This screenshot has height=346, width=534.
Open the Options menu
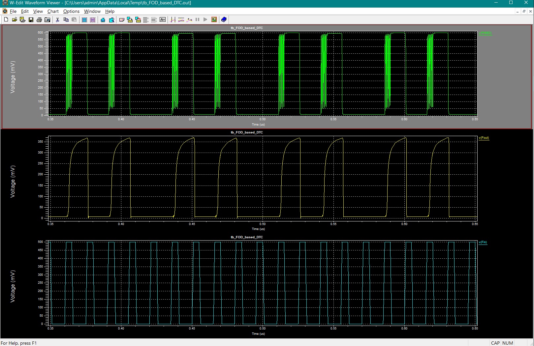click(x=71, y=11)
